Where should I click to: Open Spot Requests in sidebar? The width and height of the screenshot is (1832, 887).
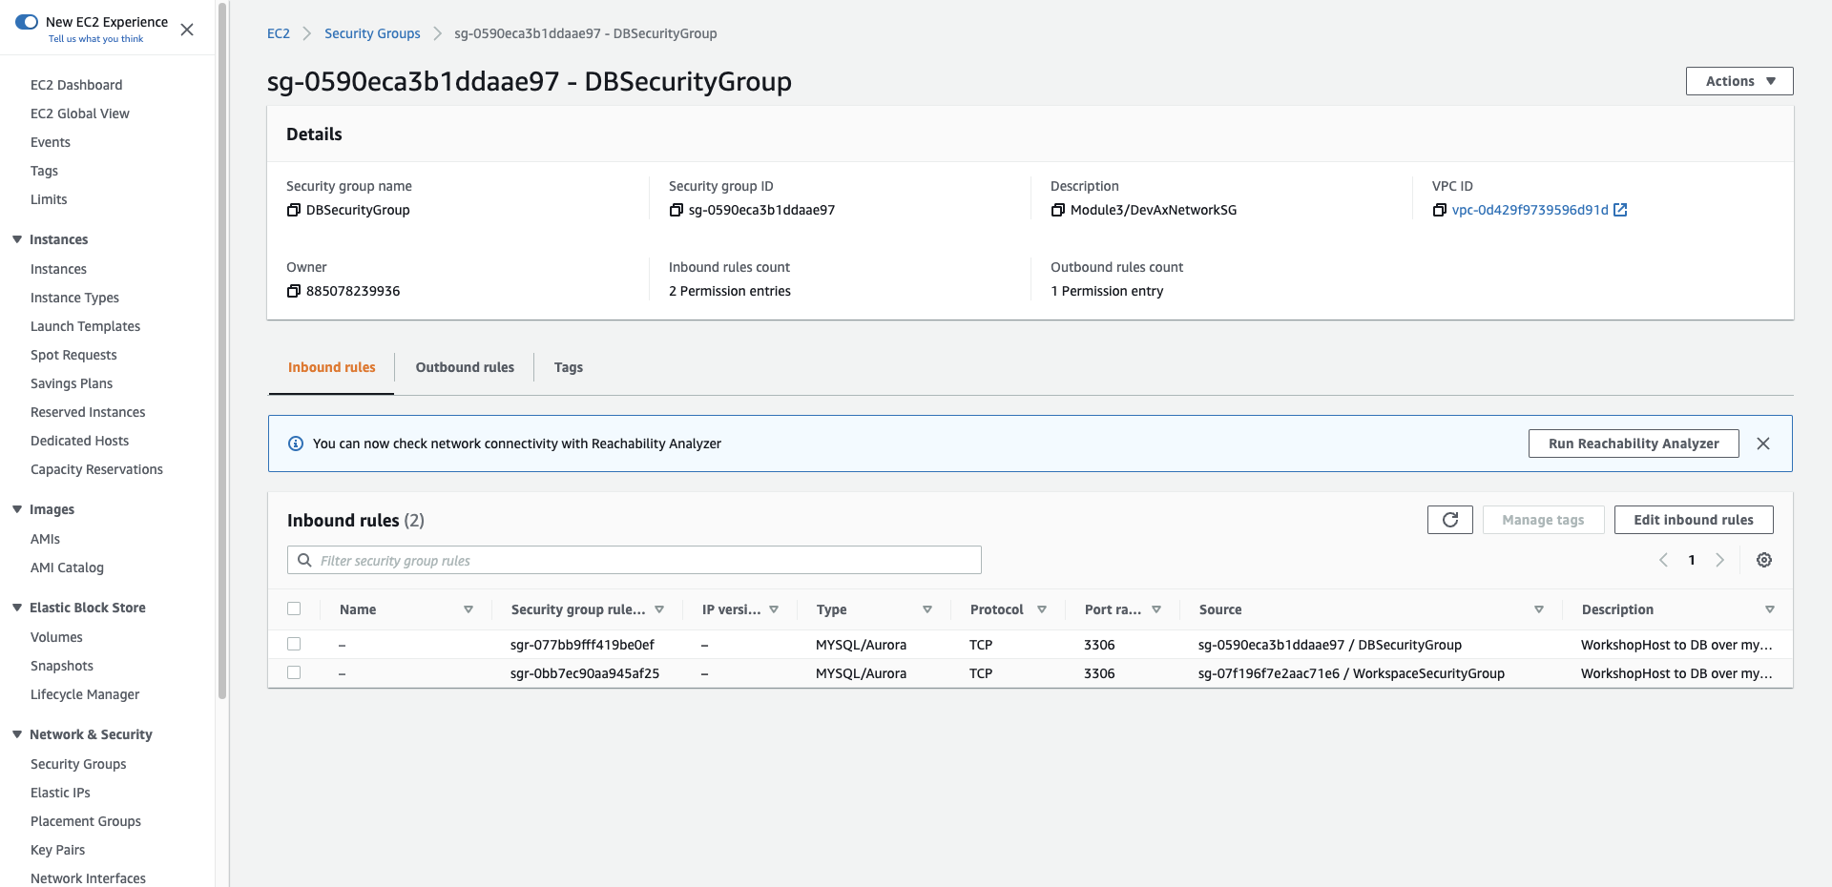point(73,355)
